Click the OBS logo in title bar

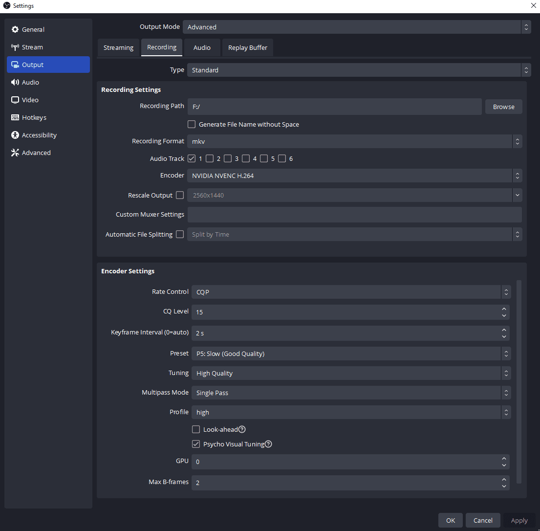tap(6, 5)
